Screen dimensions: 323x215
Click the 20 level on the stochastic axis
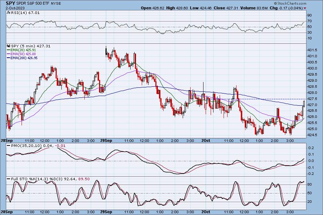click(x=309, y=202)
